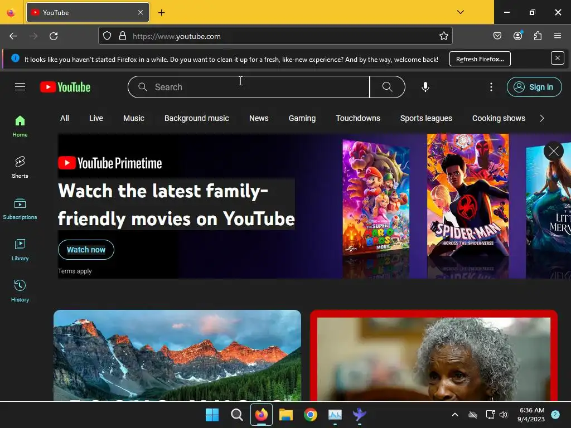The image size is (571, 428).
Task: Open File Explorer from taskbar
Action: click(x=286, y=415)
